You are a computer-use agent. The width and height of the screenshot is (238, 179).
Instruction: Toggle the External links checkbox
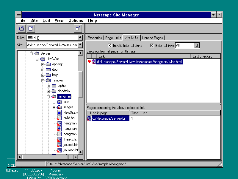click(152, 46)
